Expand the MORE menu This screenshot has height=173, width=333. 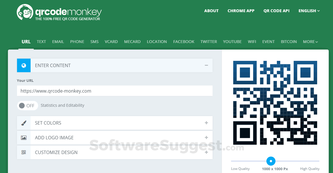[310, 42]
